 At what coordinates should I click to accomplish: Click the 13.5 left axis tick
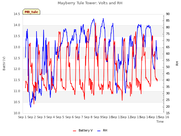point(17,36)
